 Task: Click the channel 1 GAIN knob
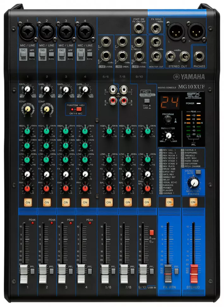pyautogui.click(x=27, y=90)
